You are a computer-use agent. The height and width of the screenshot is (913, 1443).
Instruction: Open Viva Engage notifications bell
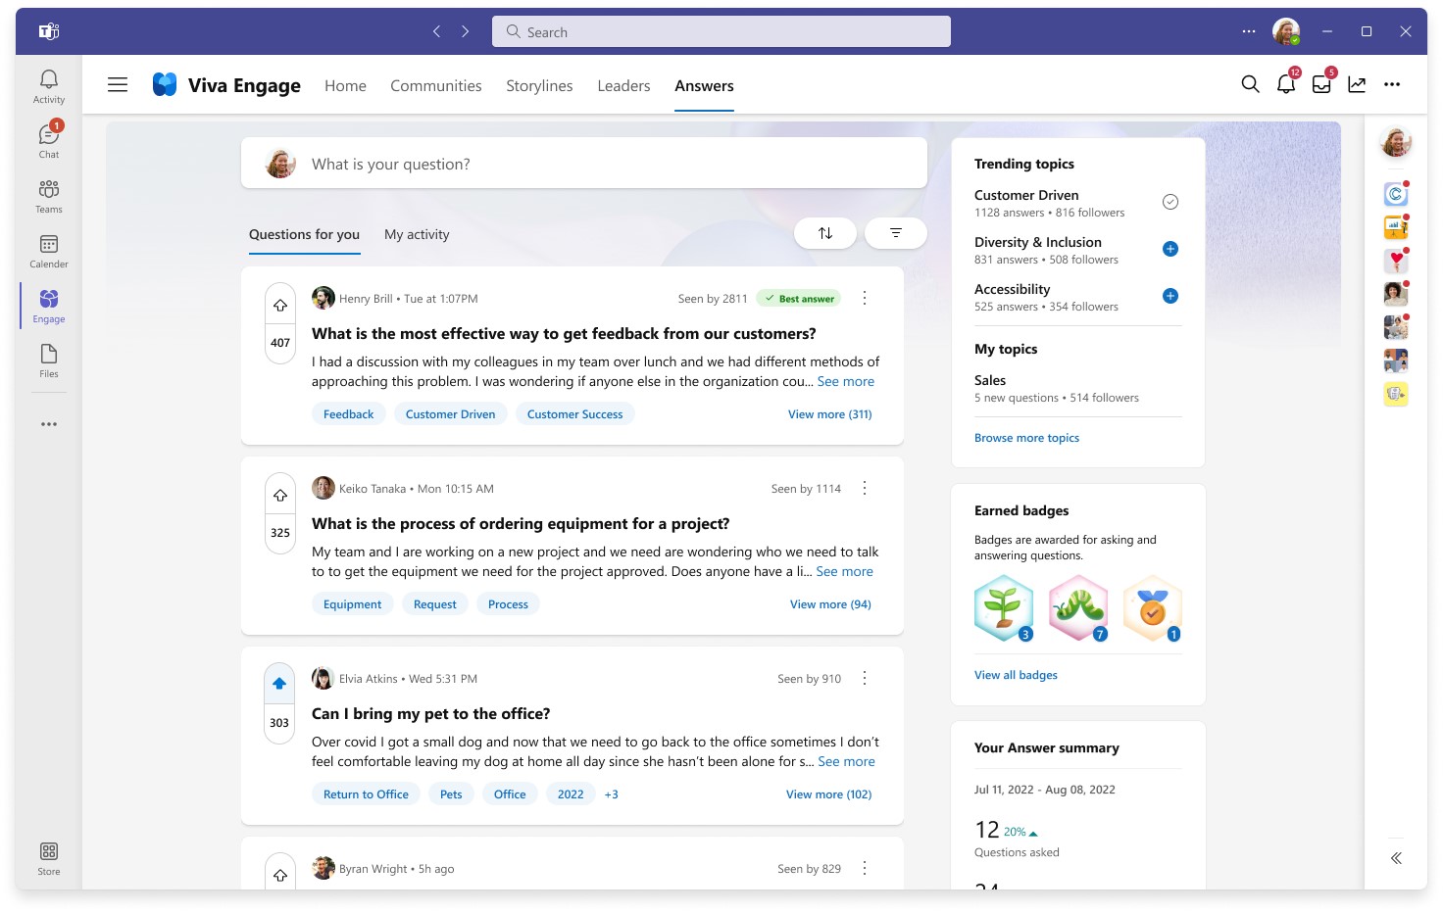click(x=1286, y=84)
